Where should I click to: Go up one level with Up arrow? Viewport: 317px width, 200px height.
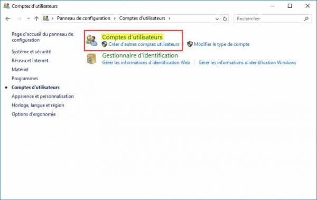point(36,18)
